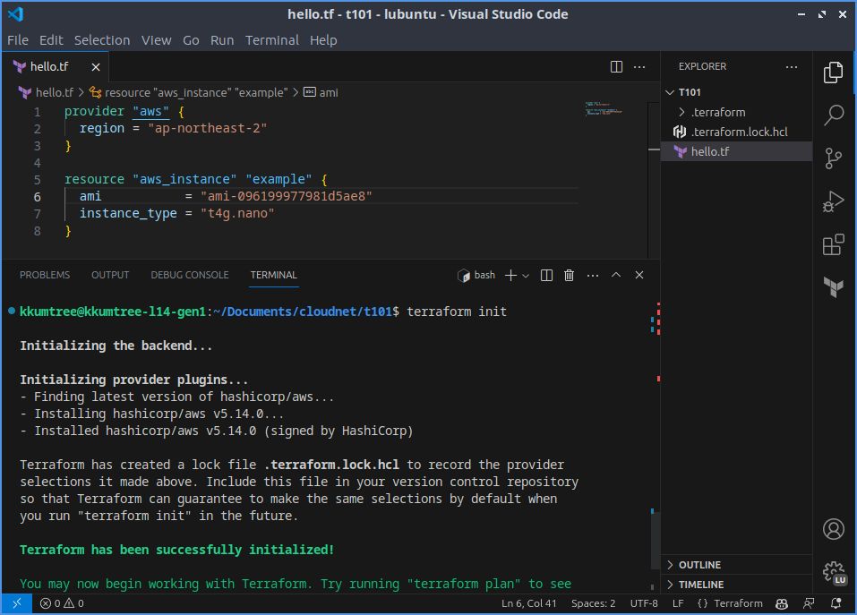Image resolution: width=857 pixels, height=615 pixels.
Task: Open the Extensions view
Action: [x=833, y=244]
